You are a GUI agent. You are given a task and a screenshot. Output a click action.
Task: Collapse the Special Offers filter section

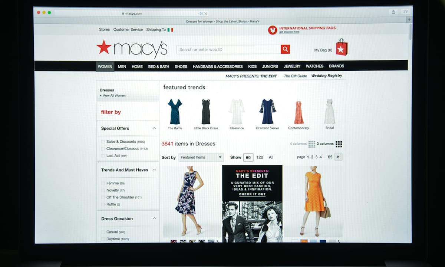click(154, 128)
